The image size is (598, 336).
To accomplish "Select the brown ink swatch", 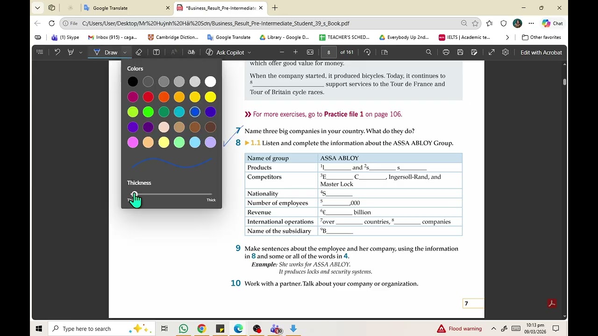I will pos(195,127).
